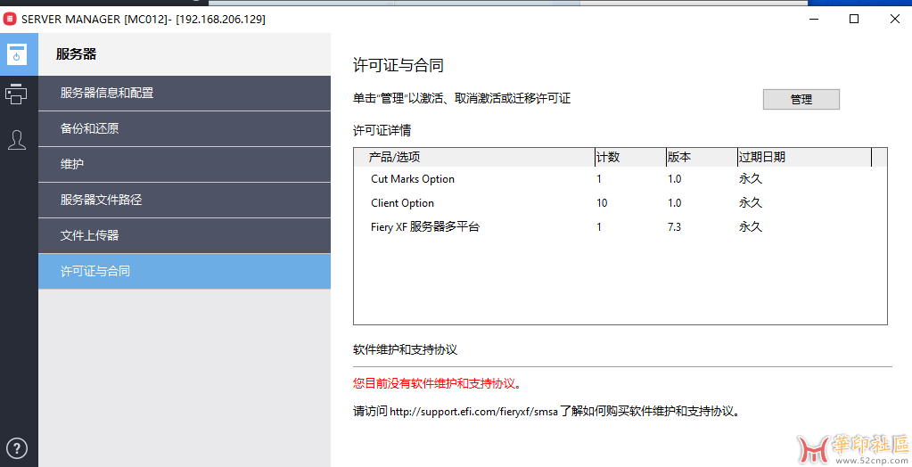Open the Users icon in sidebar
Screen dimensions: 912x467
pyautogui.click(x=17, y=140)
